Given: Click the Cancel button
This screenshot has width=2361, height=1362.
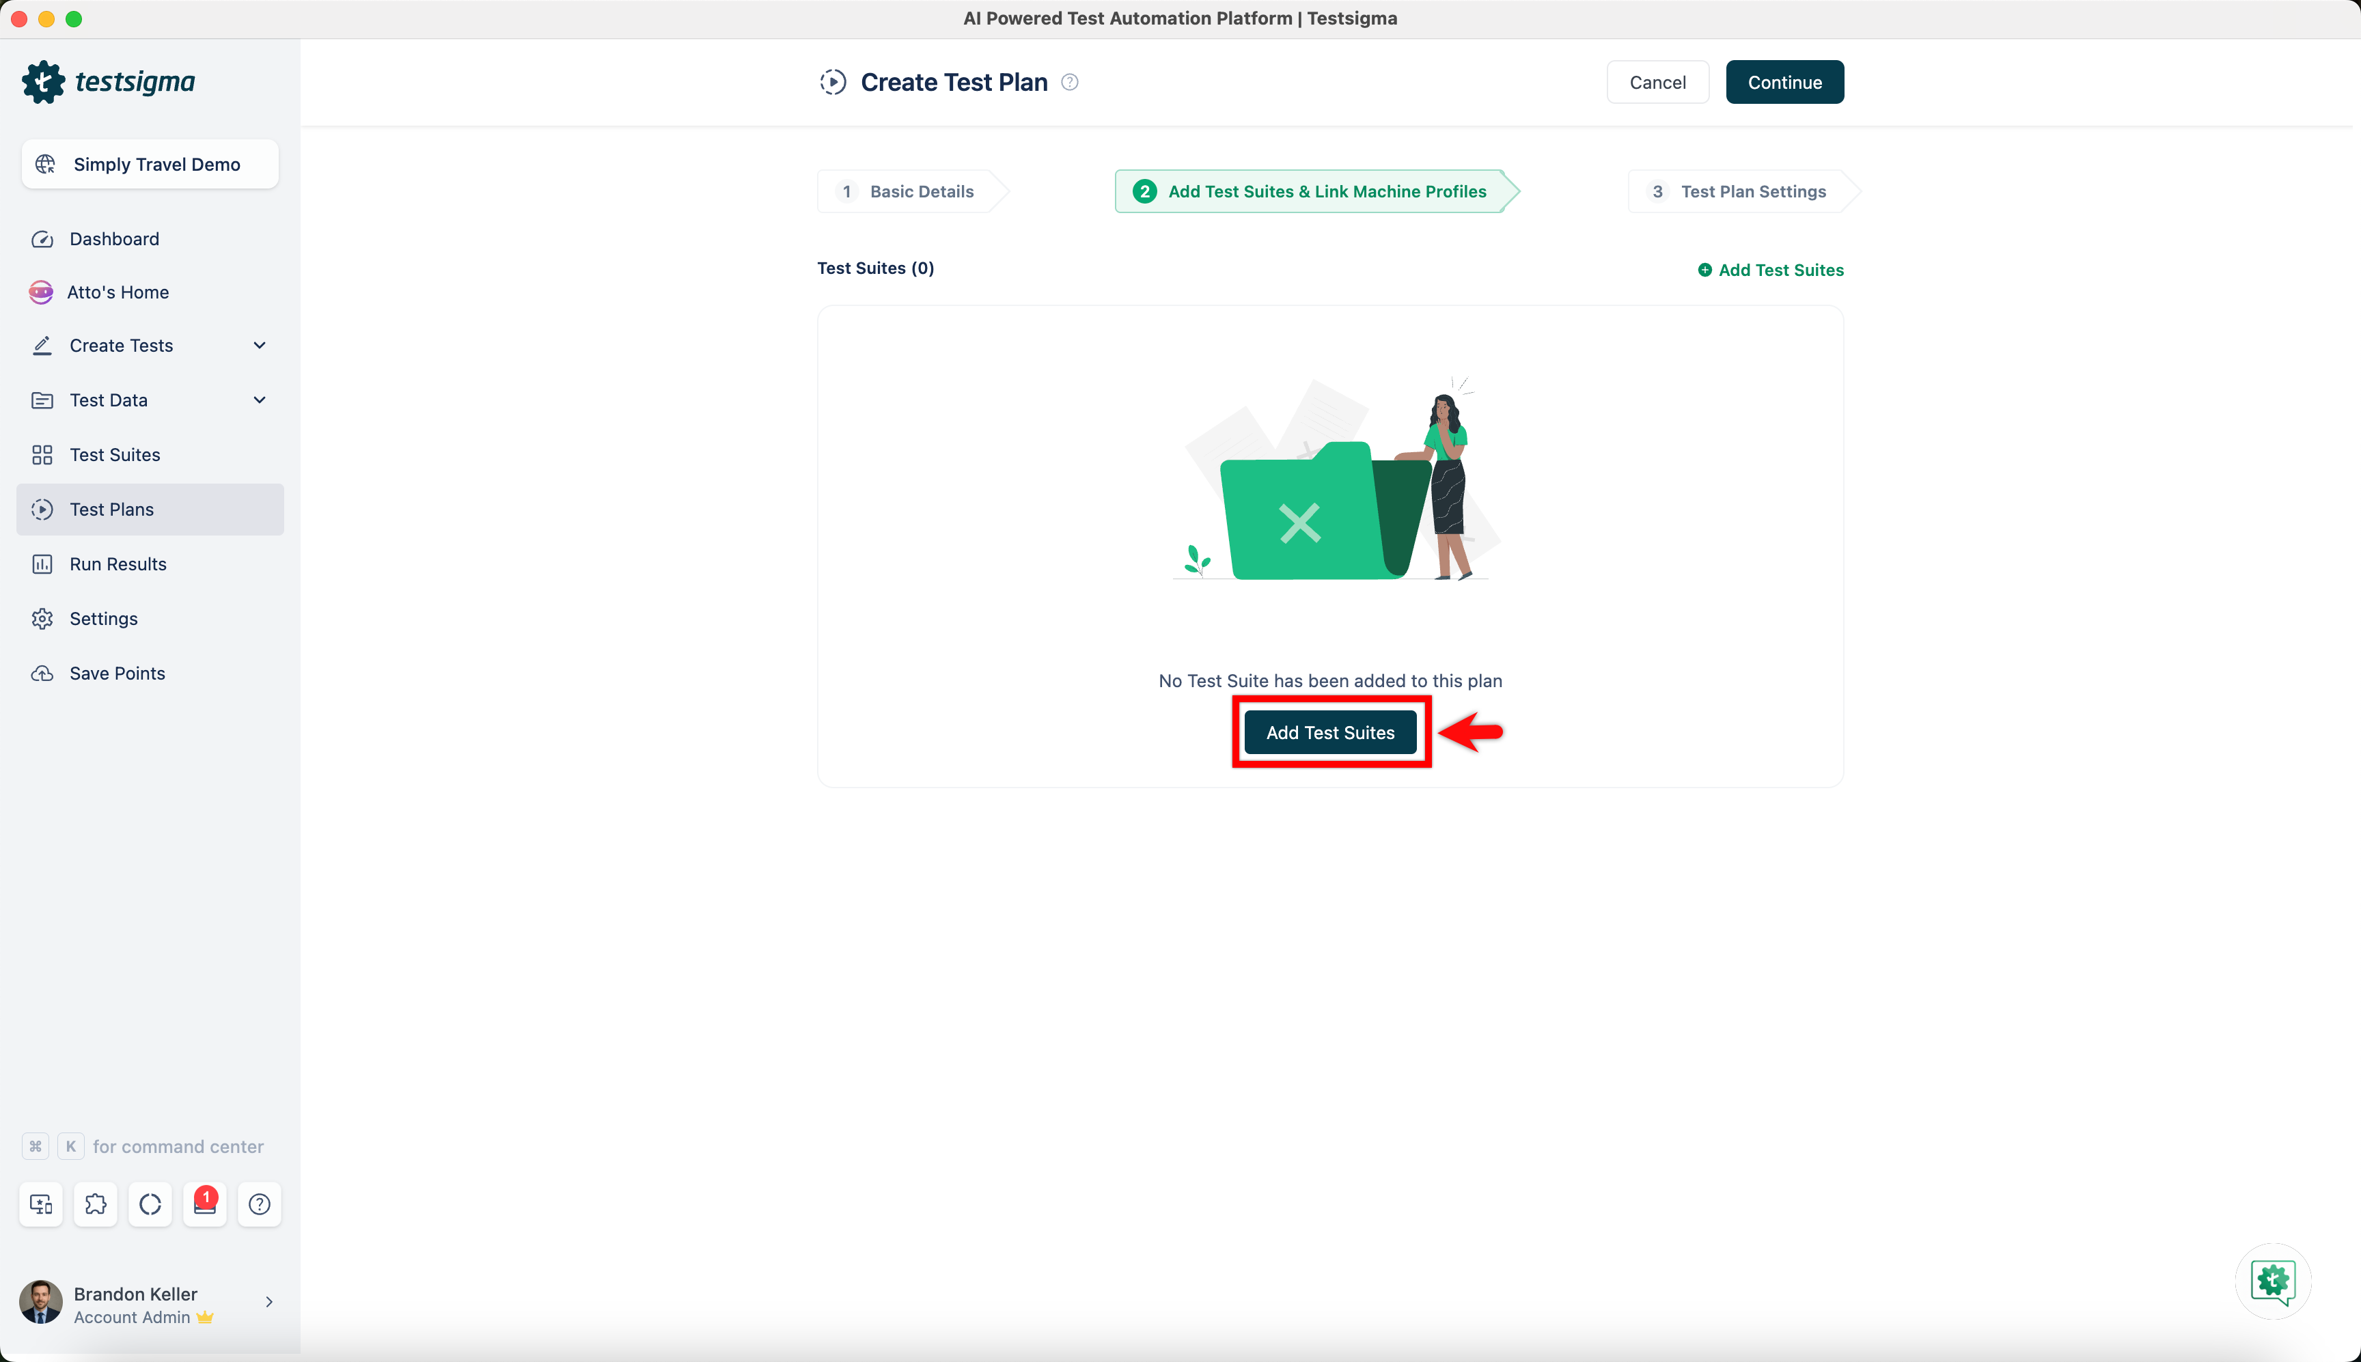Looking at the screenshot, I should coord(1657,83).
